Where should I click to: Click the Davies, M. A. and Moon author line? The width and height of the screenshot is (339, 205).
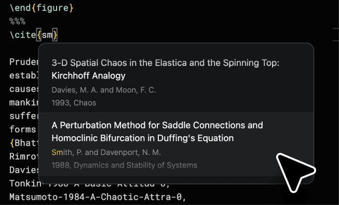point(104,90)
